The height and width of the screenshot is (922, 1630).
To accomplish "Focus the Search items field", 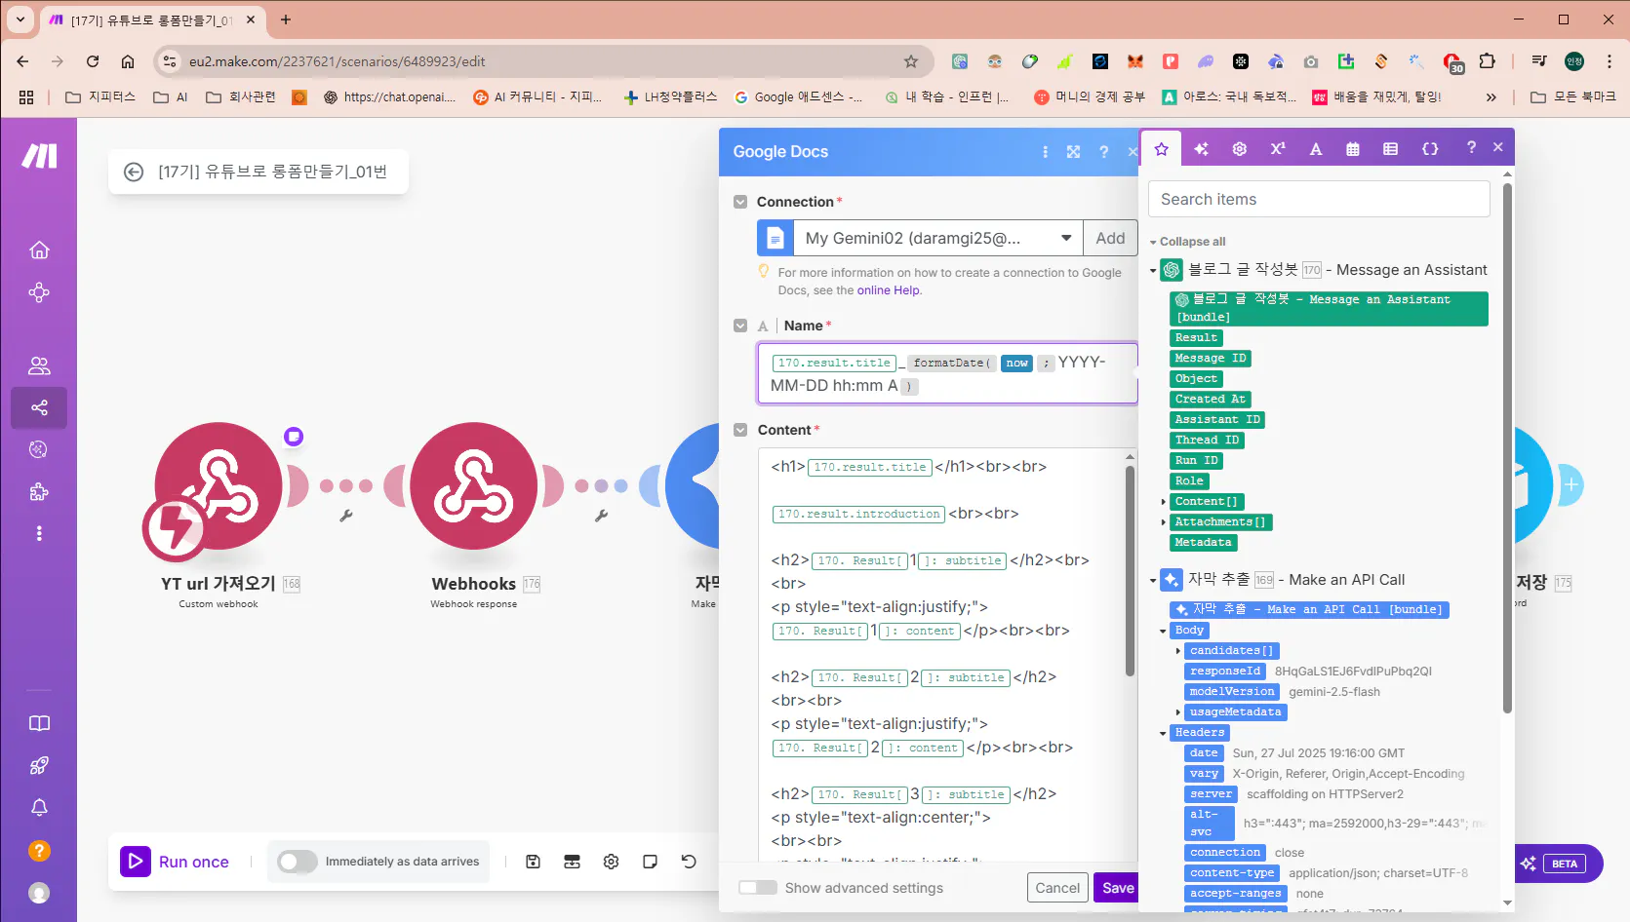I will (1319, 199).
